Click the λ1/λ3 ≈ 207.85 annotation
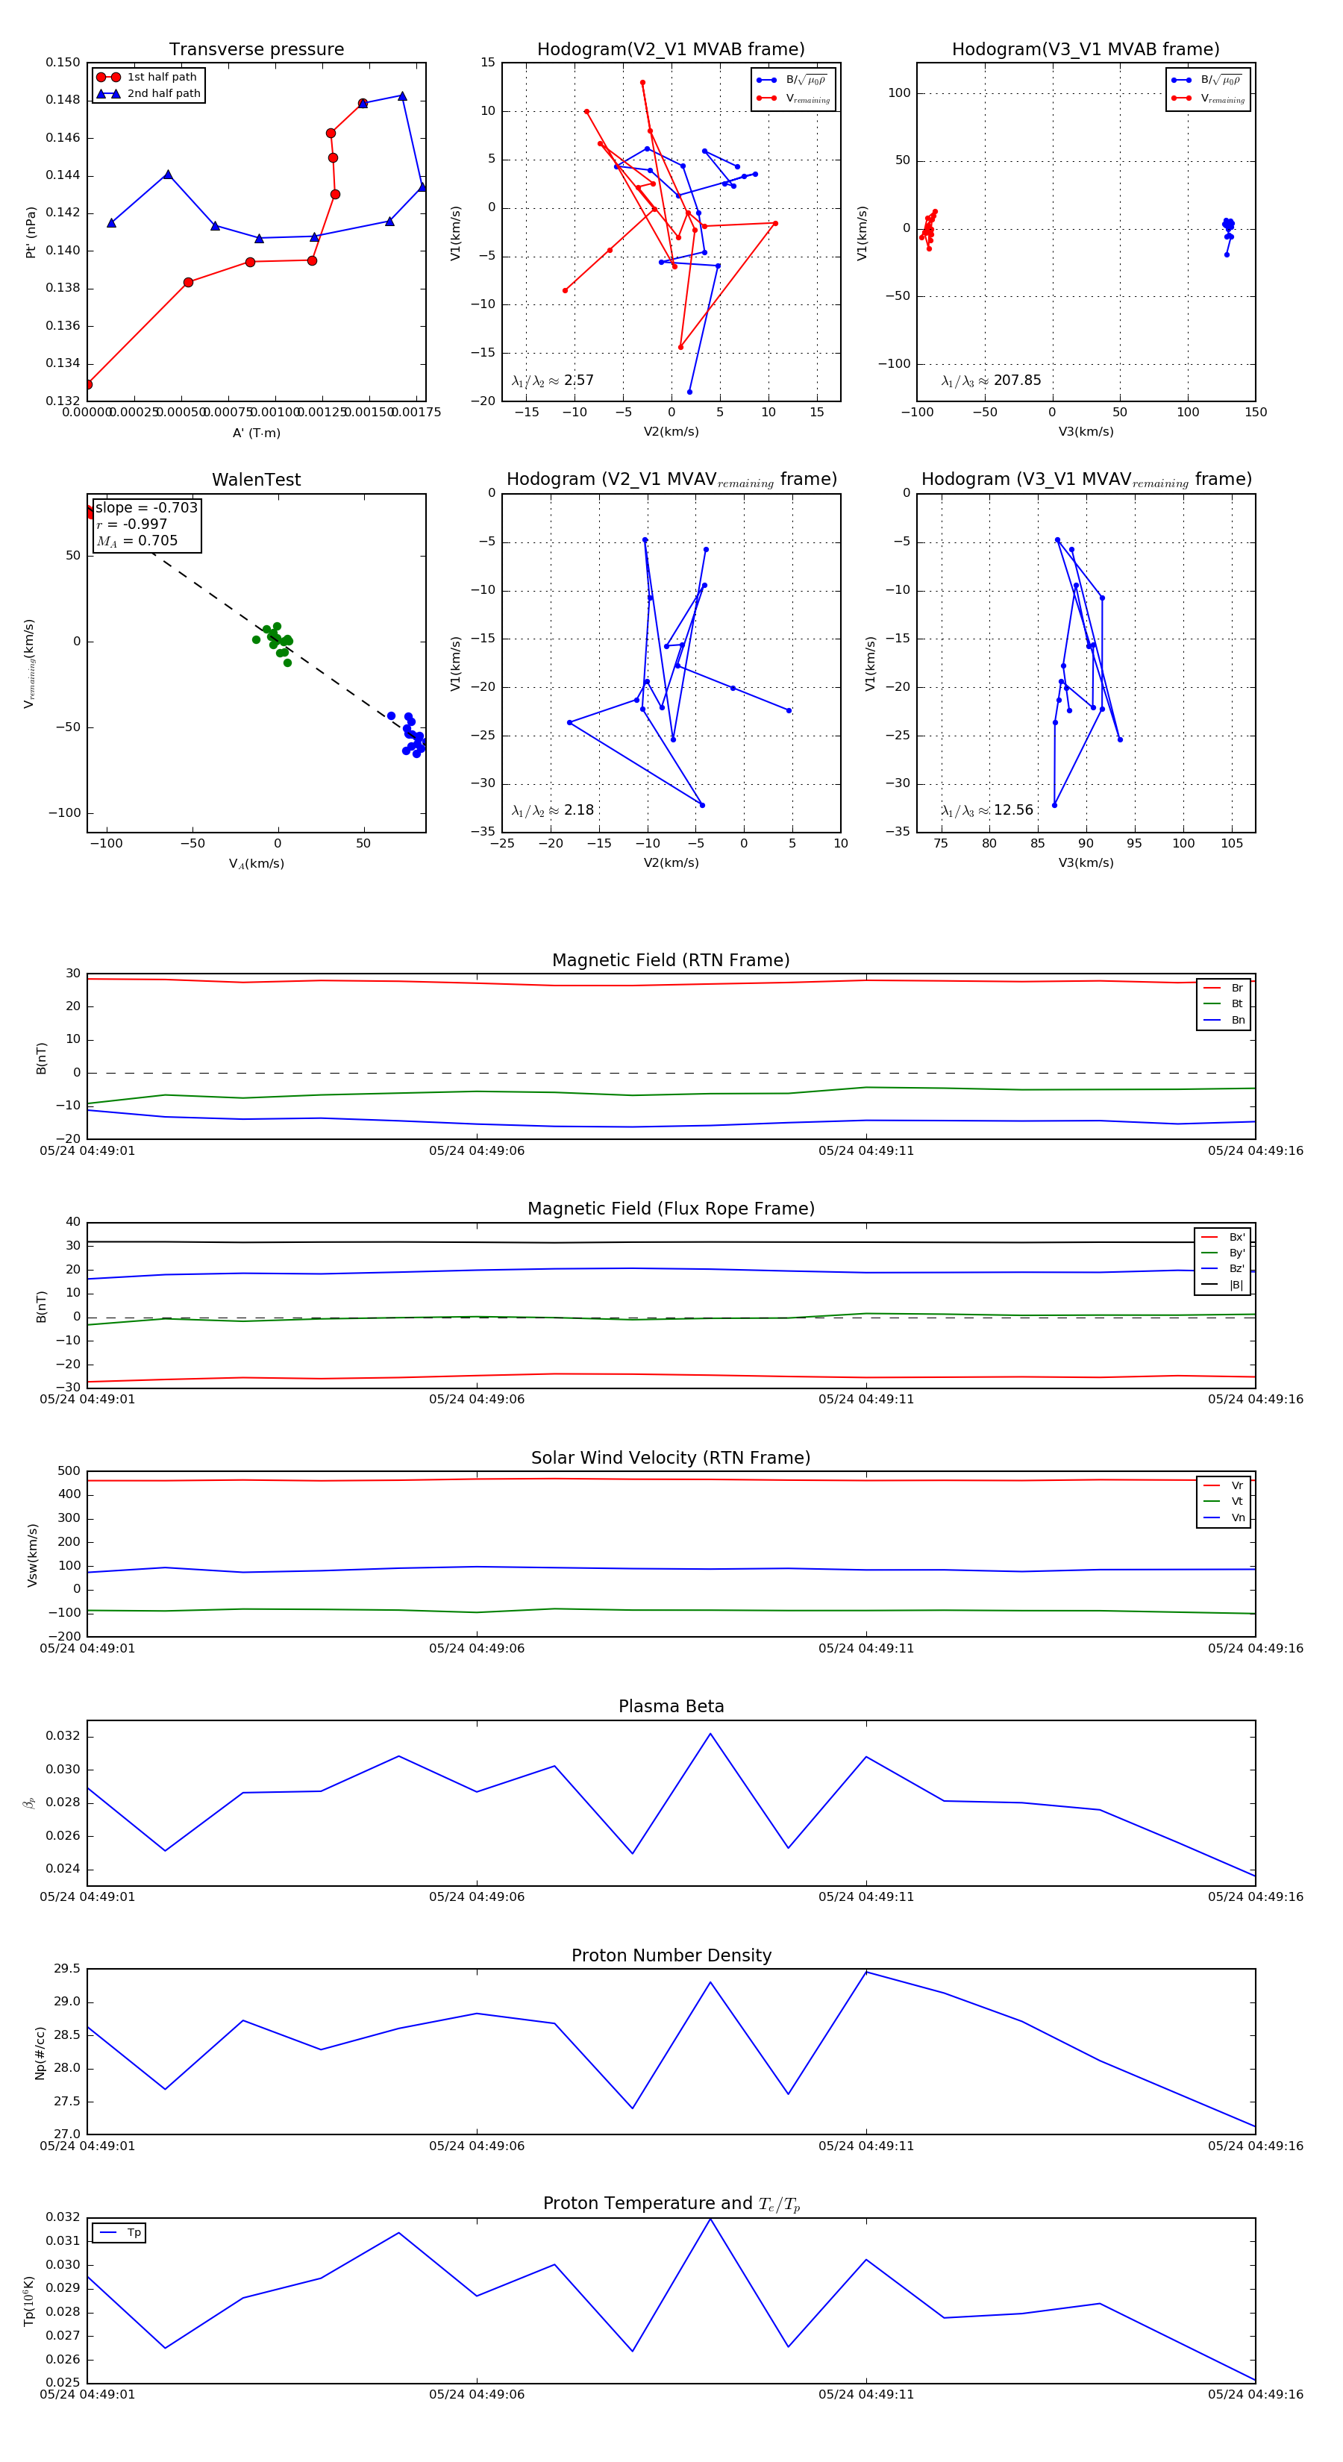The image size is (1343, 2462). click(x=992, y=380)
